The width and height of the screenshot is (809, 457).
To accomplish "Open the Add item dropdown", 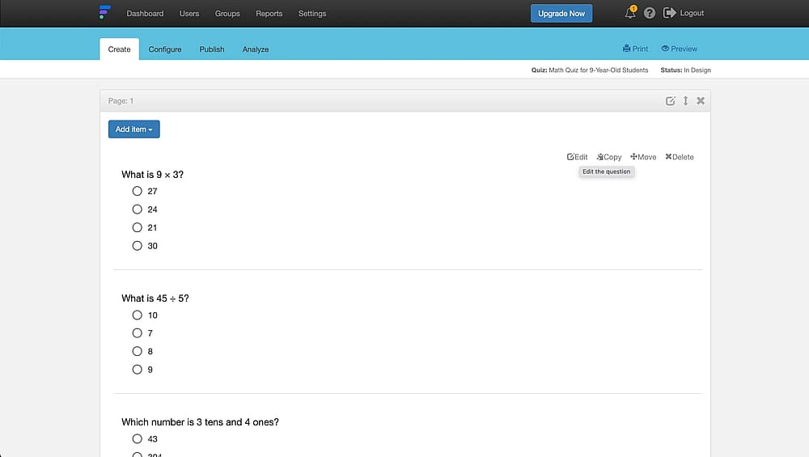I will pyautogui.click(x=134, y=129).
